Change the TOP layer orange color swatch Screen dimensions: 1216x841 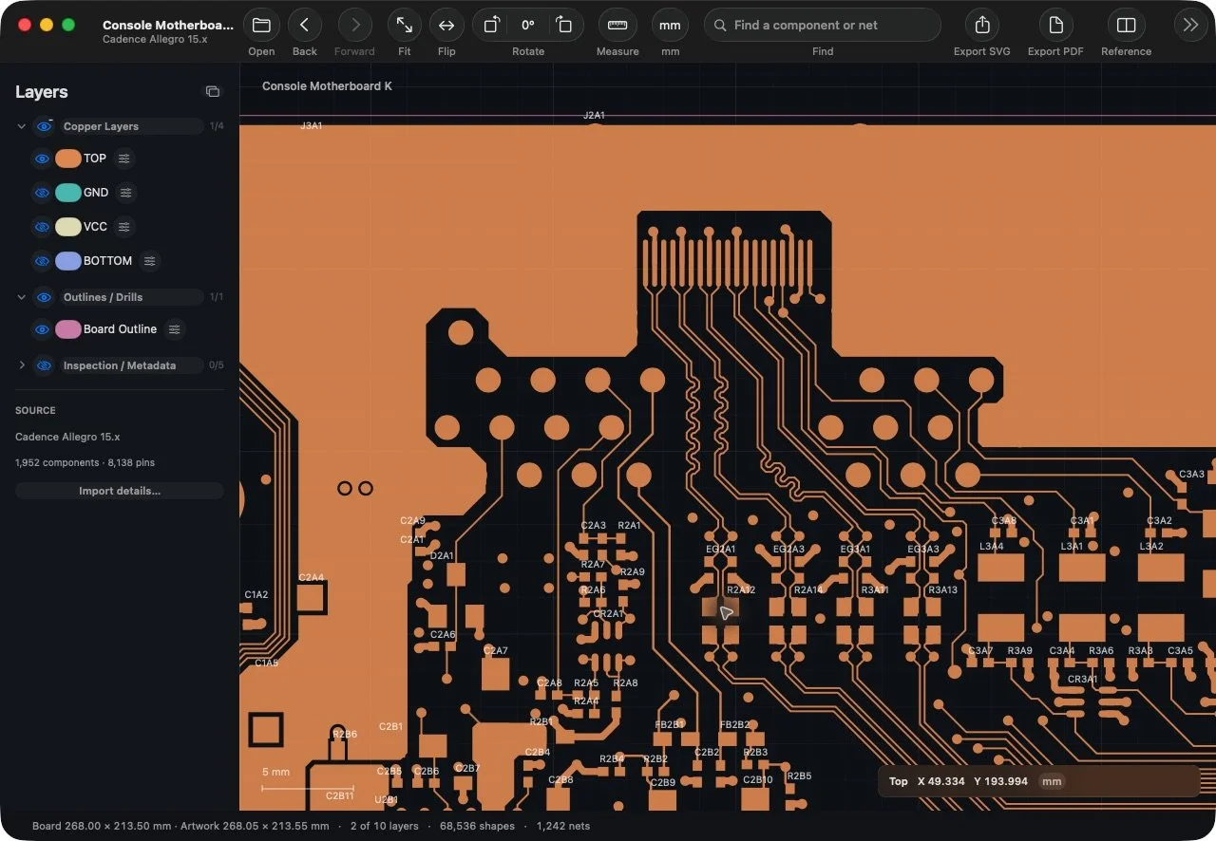67,159
